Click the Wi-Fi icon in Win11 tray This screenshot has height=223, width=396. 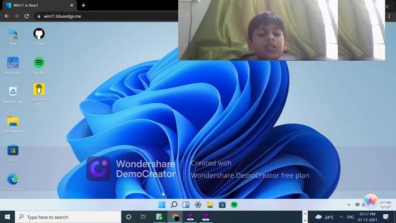[x=357, y=205]
